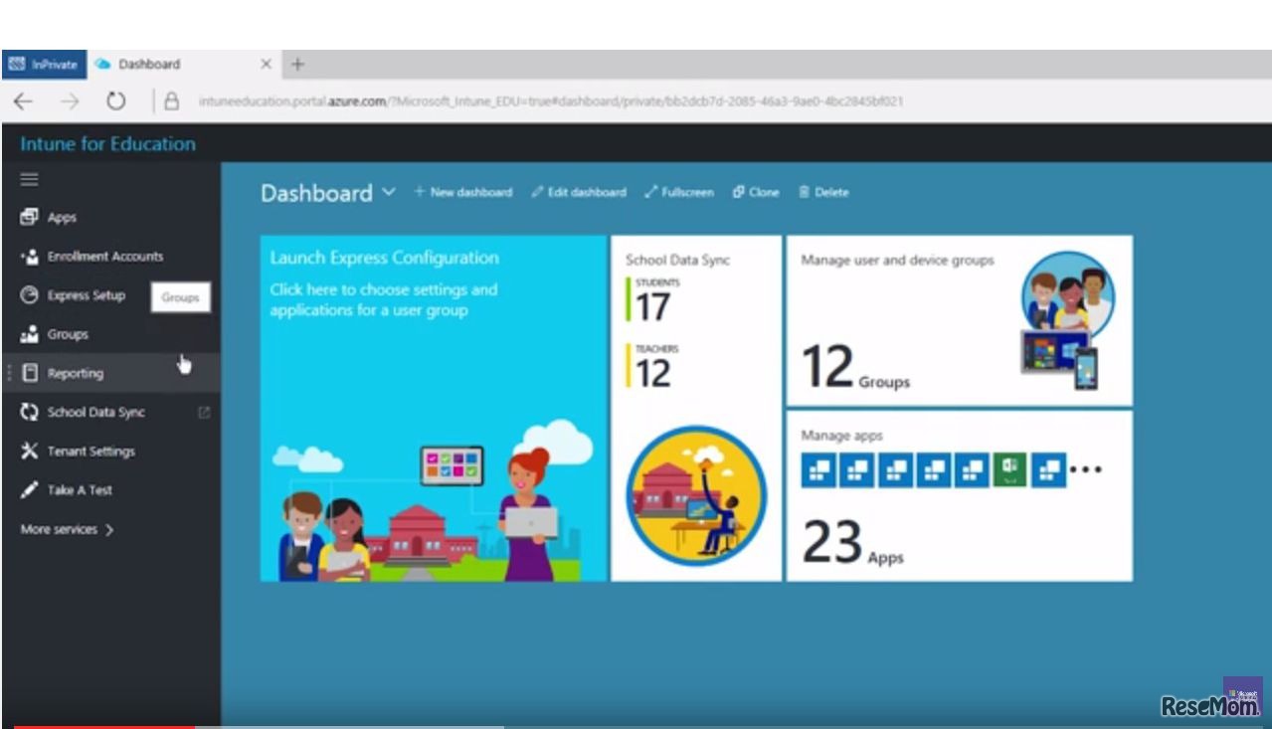Close the Dashboard browser tab
Image resolution: width=1272 pixels, height=729 pixels.
pos(266,64)
